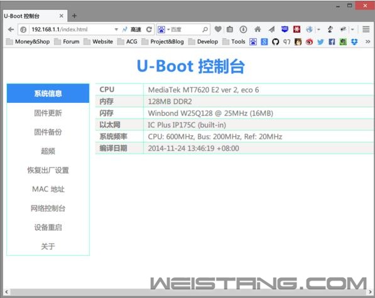Click the CPU: 600MHz frequency value
Image resolution: width=375 pixels, height=298 pixels.
pos(258,137)
